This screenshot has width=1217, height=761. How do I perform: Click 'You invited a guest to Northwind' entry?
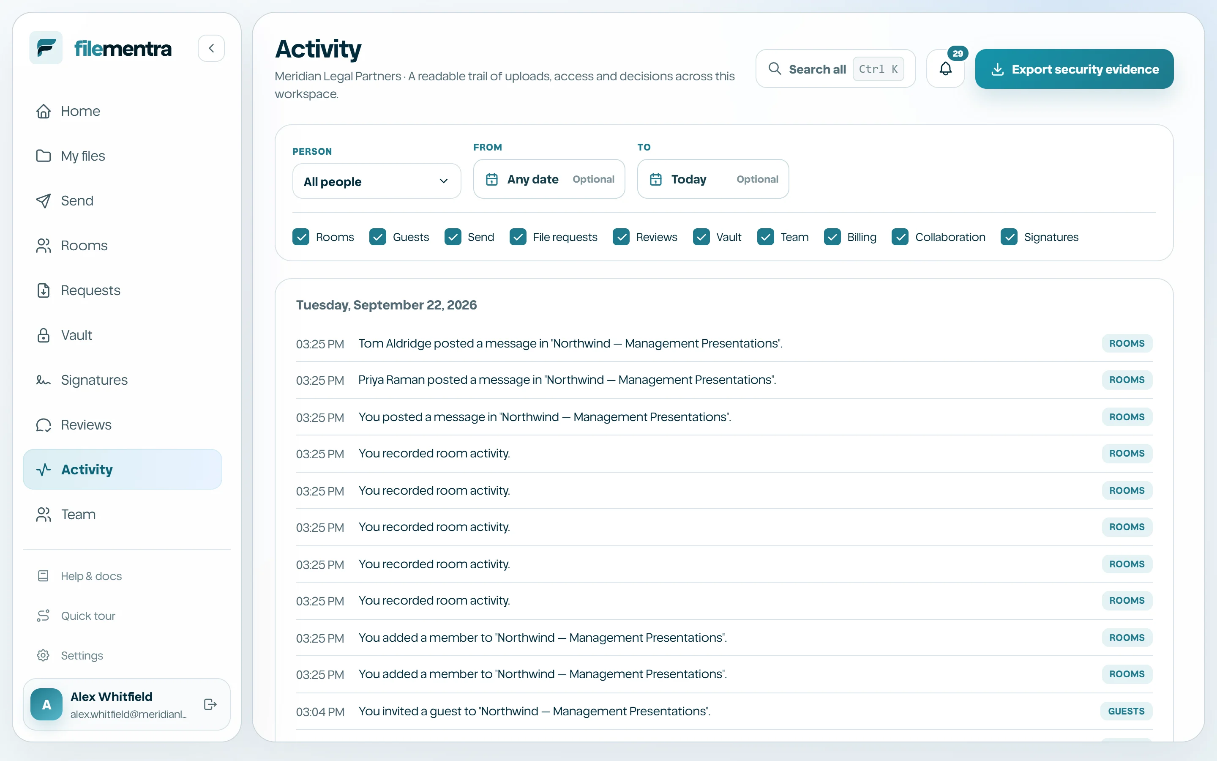724,711
